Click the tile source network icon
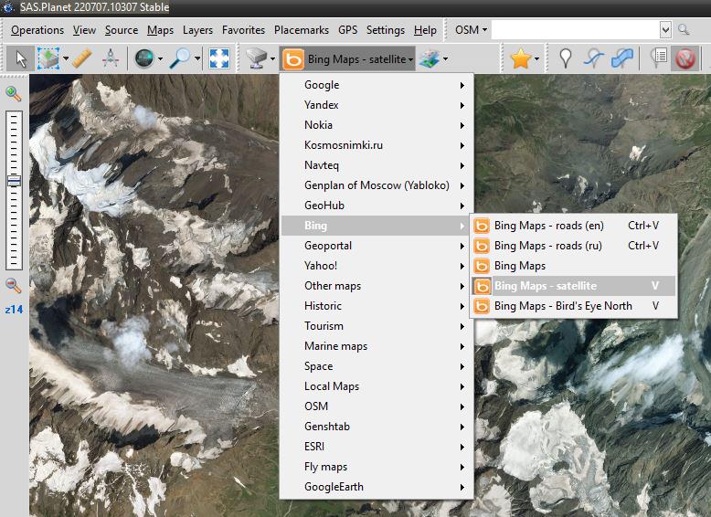The image size is (711, 517). pos(256,58)
